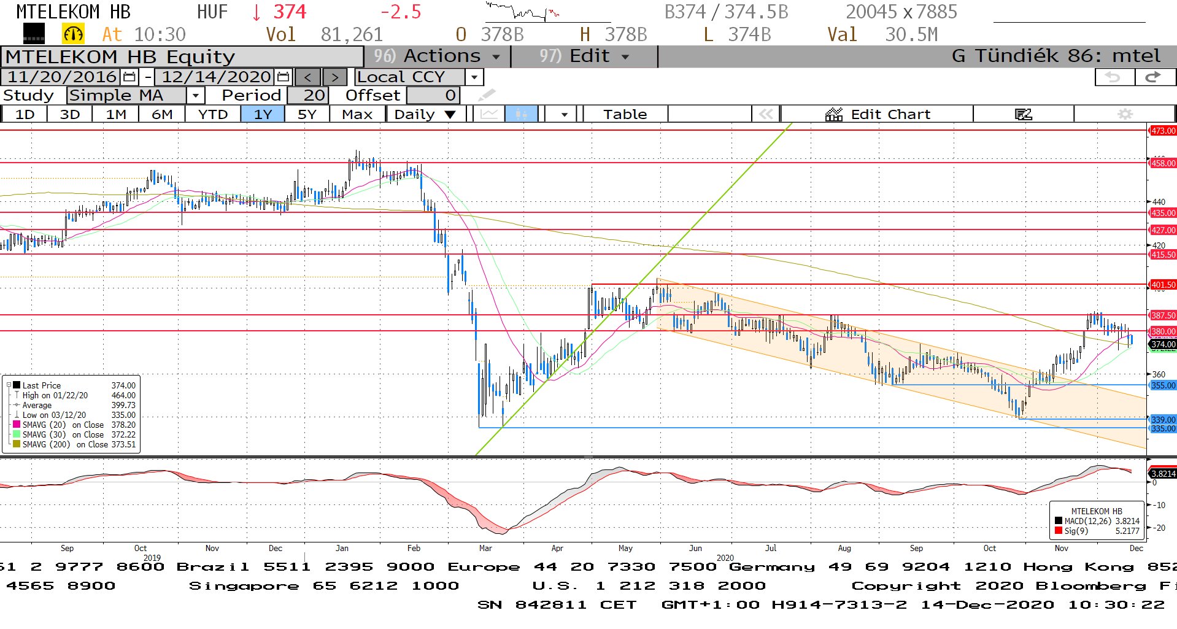Click the Simple MA study selector
The height and width of the screenshot is (629, 1177).
[126, 95]
